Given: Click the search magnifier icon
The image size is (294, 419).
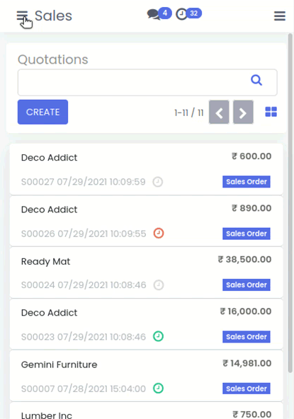Looking at the screenshot, I should click(256, 80).
